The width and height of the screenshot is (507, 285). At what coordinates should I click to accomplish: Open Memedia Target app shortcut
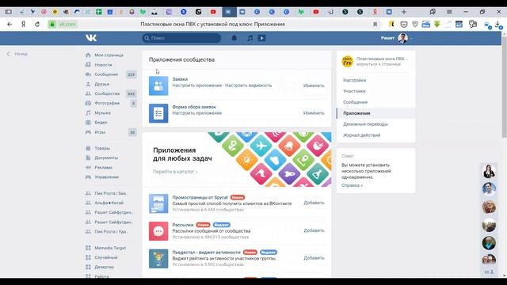click(110, 248)
